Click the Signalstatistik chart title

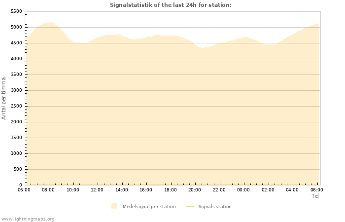pos(171,5)
